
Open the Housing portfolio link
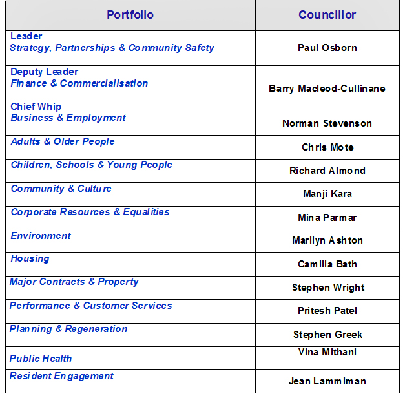[x=30, y=258]
